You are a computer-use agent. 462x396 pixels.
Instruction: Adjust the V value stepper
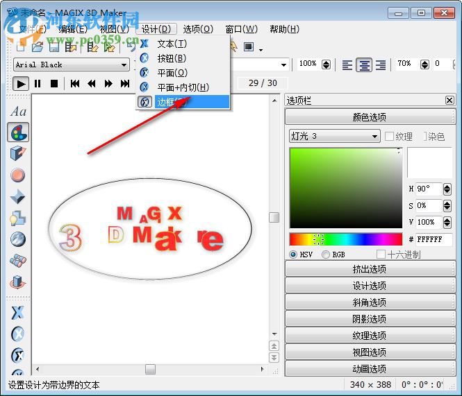pos(447,222)
